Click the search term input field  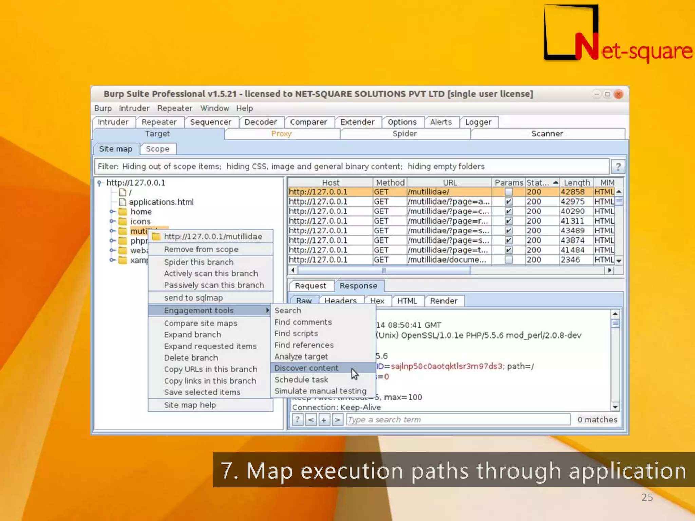click(458, 420)
